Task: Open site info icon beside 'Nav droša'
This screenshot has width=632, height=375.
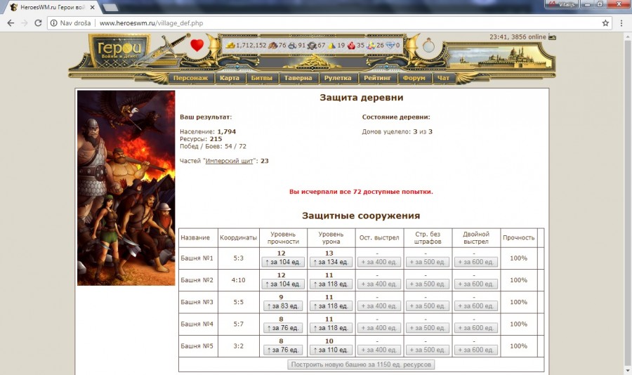Action: click(53, 23)
